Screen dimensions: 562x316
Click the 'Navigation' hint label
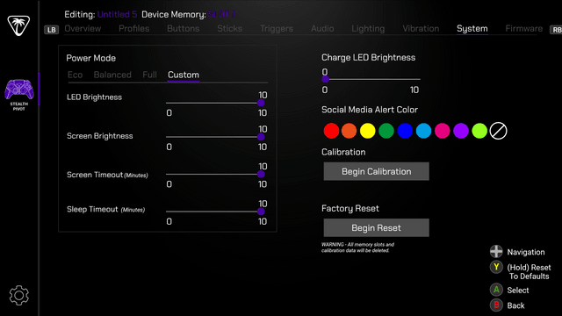pos(526,252)
